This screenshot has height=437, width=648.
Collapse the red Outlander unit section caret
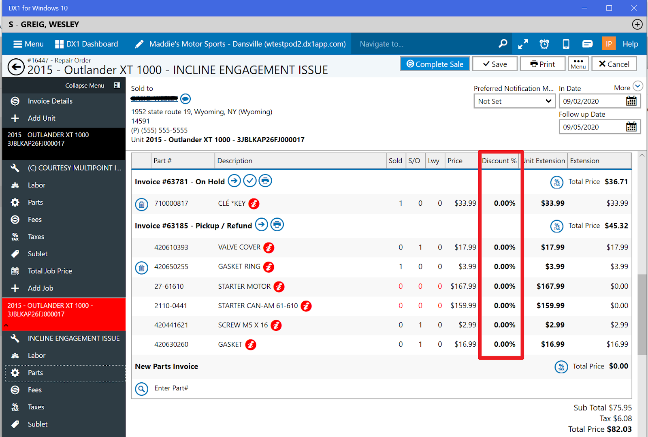pyautogui.click(x=6, y=325)
